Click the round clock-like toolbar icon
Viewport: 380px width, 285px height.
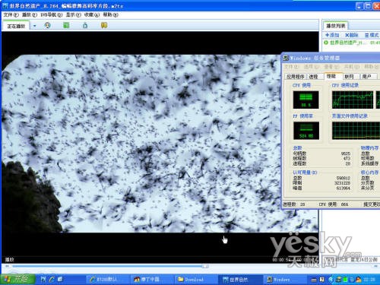coord(47,25)
